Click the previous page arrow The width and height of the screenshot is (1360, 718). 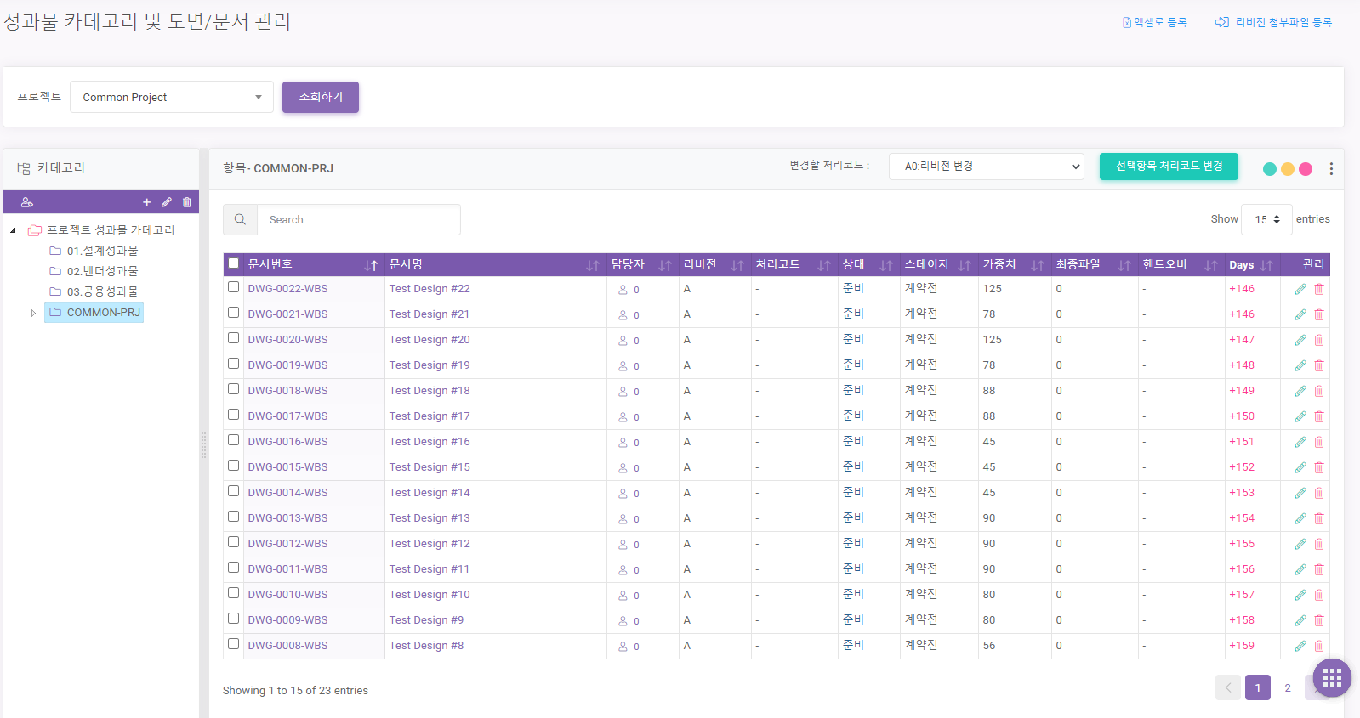coord(1228,687)
